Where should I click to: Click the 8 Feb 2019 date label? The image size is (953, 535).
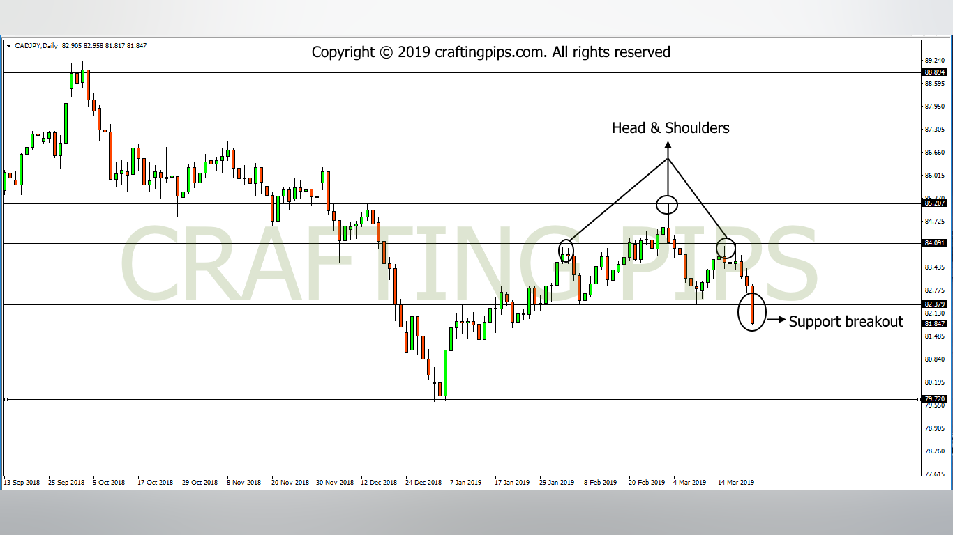click(x=601, y=482)
